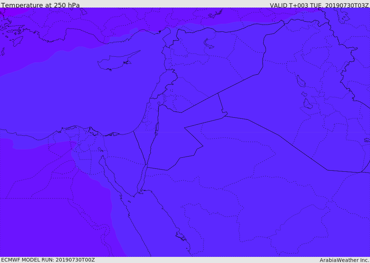Click the ArabiaWeather Inc. credit text

tap(344, 260)
